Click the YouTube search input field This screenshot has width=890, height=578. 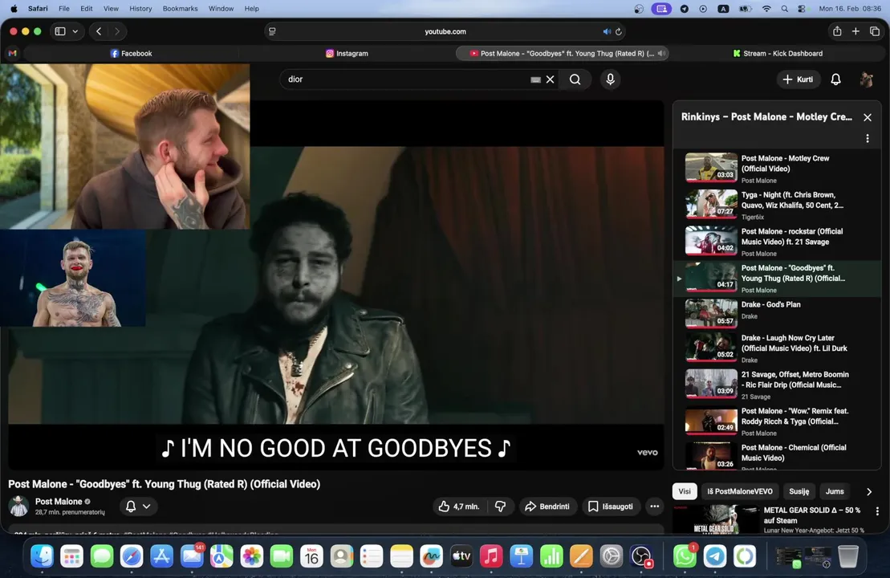pos(406,79)
